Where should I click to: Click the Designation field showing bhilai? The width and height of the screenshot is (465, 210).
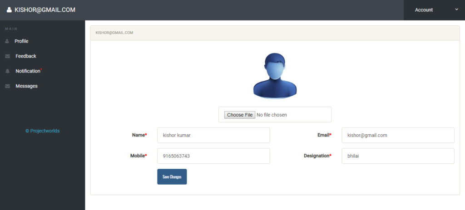point(398,156)
